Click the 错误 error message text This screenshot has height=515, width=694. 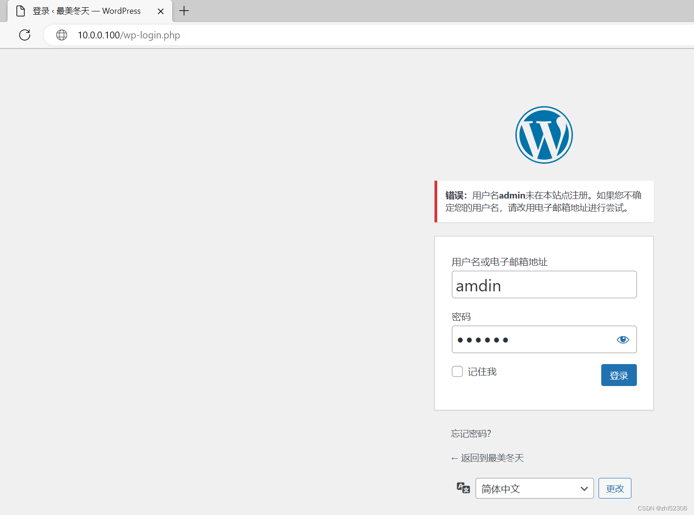tap(544, 202)
